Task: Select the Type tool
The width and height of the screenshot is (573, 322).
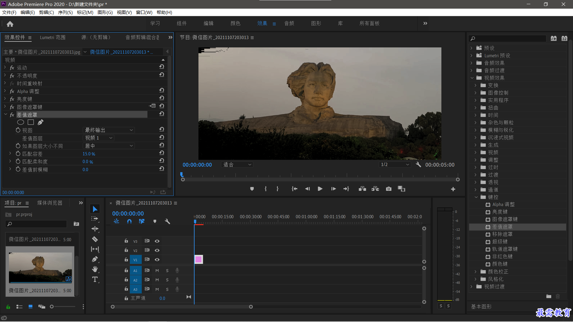Action: pyautogui.click(x=95, y=279)
